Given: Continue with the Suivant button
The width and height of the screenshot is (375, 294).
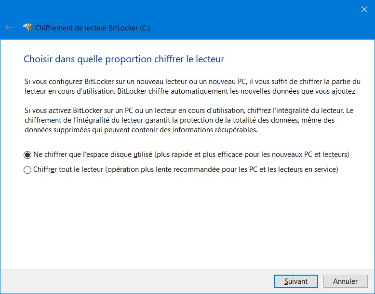Looking at the screenshot, I should tap(296, 281).
